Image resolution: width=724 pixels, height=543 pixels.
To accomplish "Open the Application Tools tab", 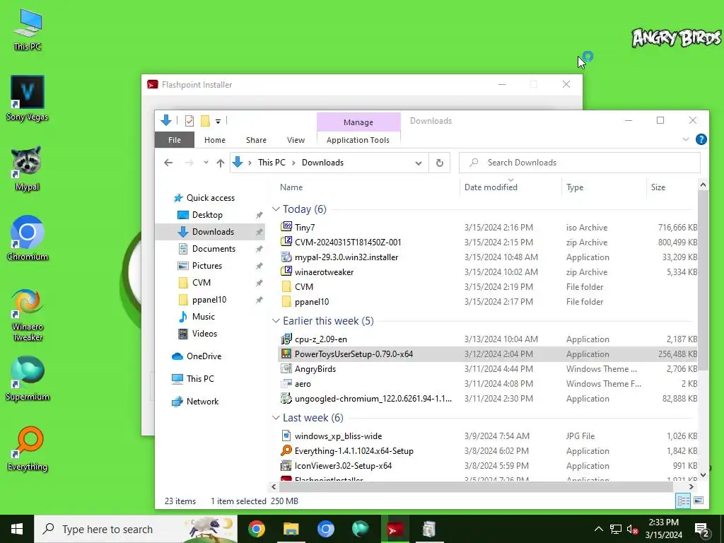I will [358, 140].
